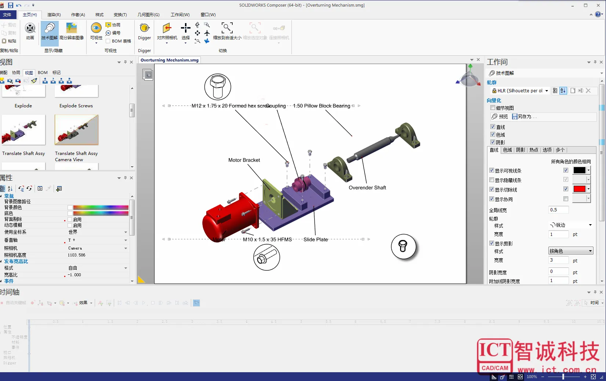606x381 pixels.
Task: Toggle the BOM 表格 checkbox
Action: [108, 41]
